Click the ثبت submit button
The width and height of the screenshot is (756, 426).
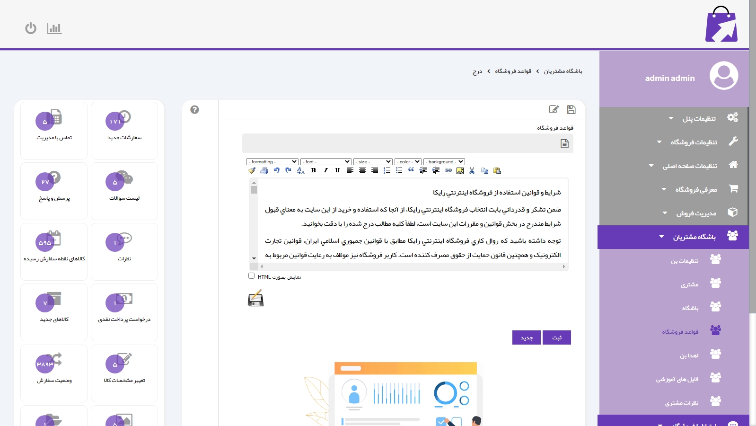click(557, 337)
